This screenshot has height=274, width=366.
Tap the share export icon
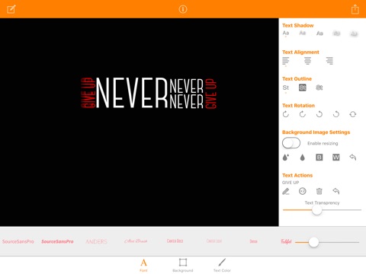[355, 9]
